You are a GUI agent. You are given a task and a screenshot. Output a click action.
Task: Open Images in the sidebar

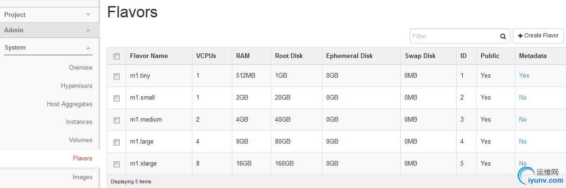click(82, 177)
